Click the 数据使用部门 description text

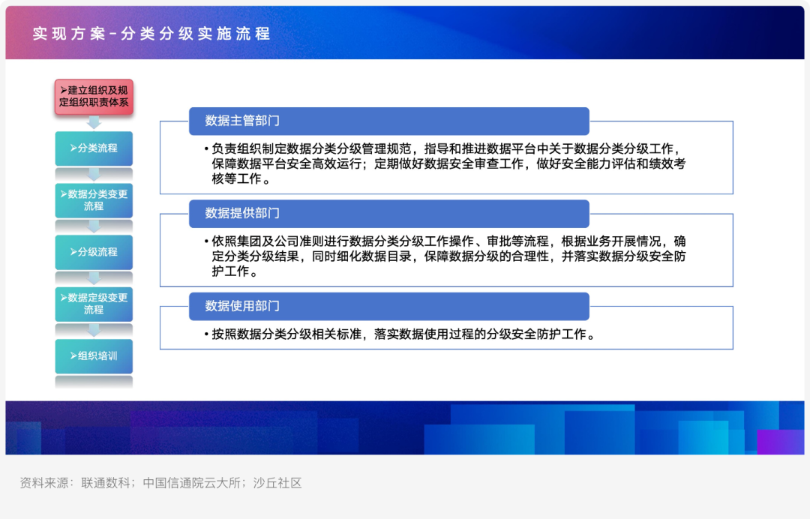pyautogui.click(x=401, y=334)
